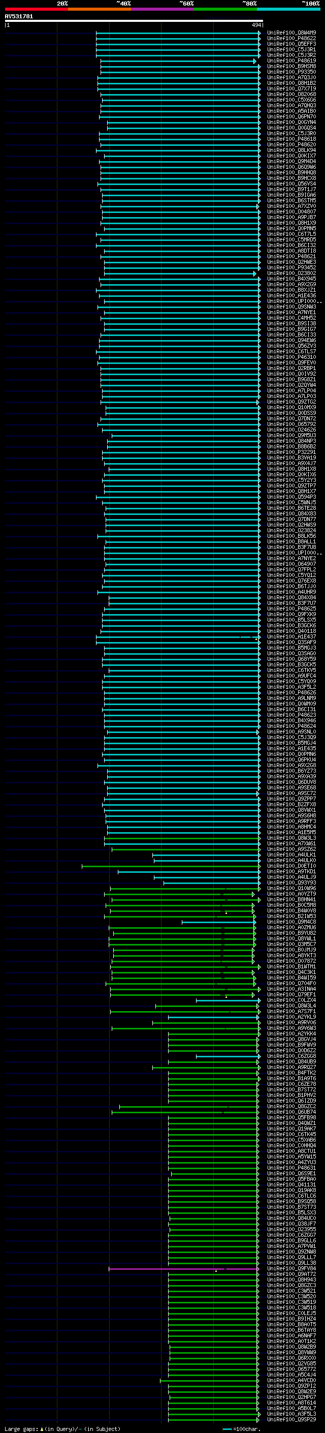Open entry UniRef100_Q93Y93
Image resolution: width=325 pixels, height=1433 pixels.
click(291, 883)
